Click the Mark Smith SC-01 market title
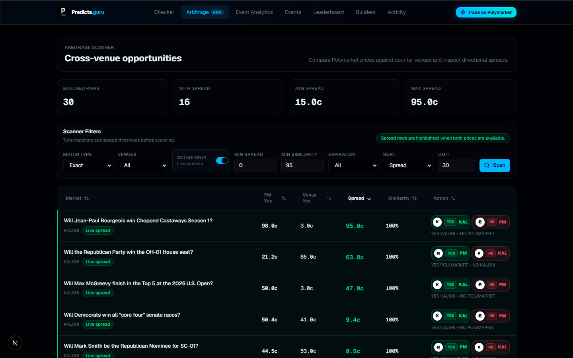The height and width of the screenshot is (358, 573). [131, 346]
